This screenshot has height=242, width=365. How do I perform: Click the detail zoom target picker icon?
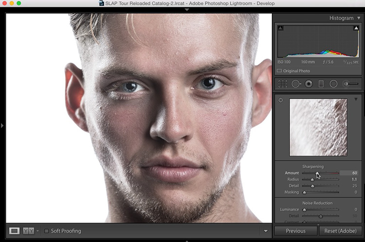pyautogui.click(x=281, y=100)
